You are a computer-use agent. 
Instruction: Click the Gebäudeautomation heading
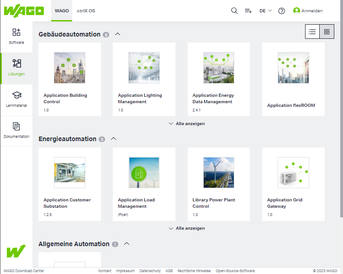coord(69,34)
